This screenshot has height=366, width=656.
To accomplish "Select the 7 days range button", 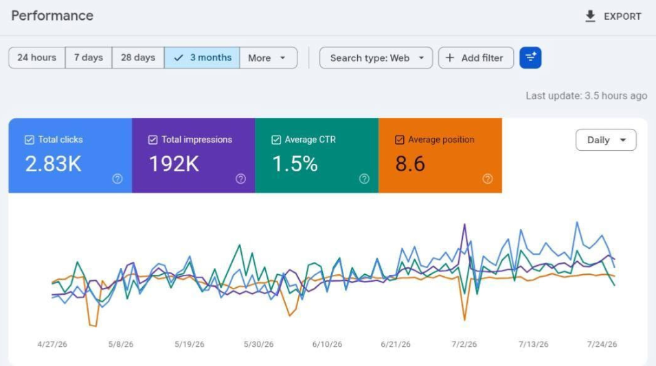I will click(89, 58).
